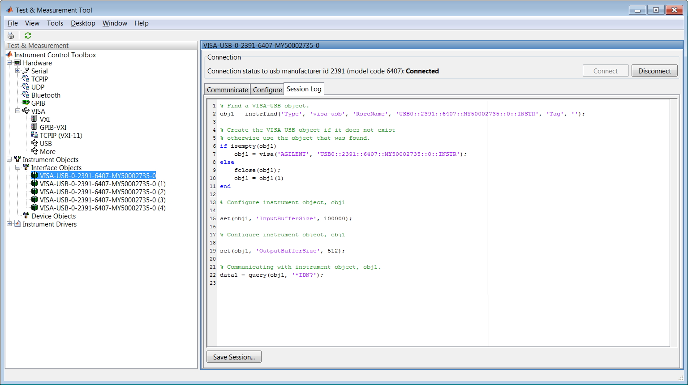This screenshot has width=688, height=385.
Task: Click the visa('AGILENT') code line
Action: 350,154
